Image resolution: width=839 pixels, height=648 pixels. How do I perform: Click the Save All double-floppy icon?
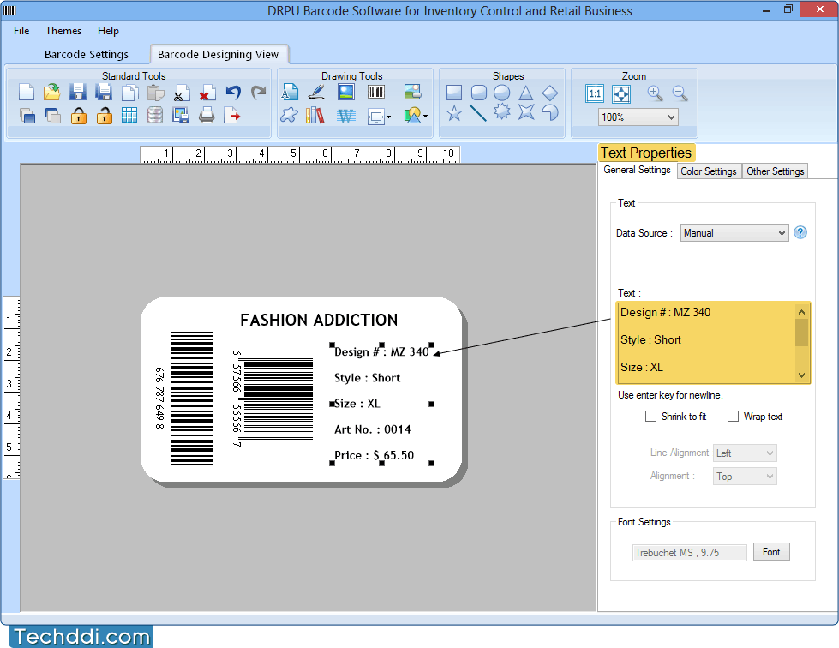(x=104, y=93)
